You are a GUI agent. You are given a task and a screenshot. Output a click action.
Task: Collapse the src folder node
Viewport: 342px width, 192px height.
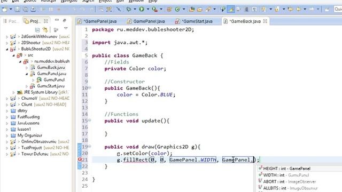13,55
